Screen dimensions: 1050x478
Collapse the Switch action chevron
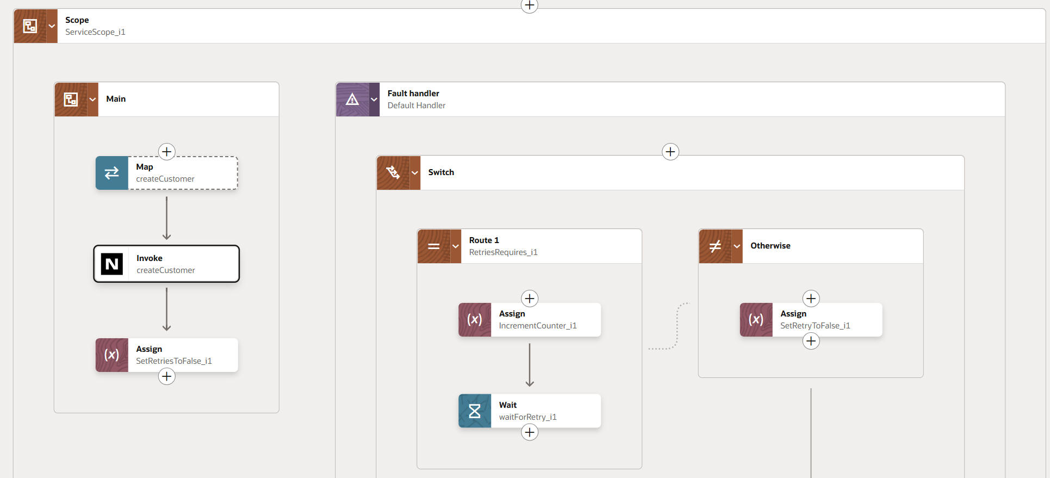(x=415, y=172)
